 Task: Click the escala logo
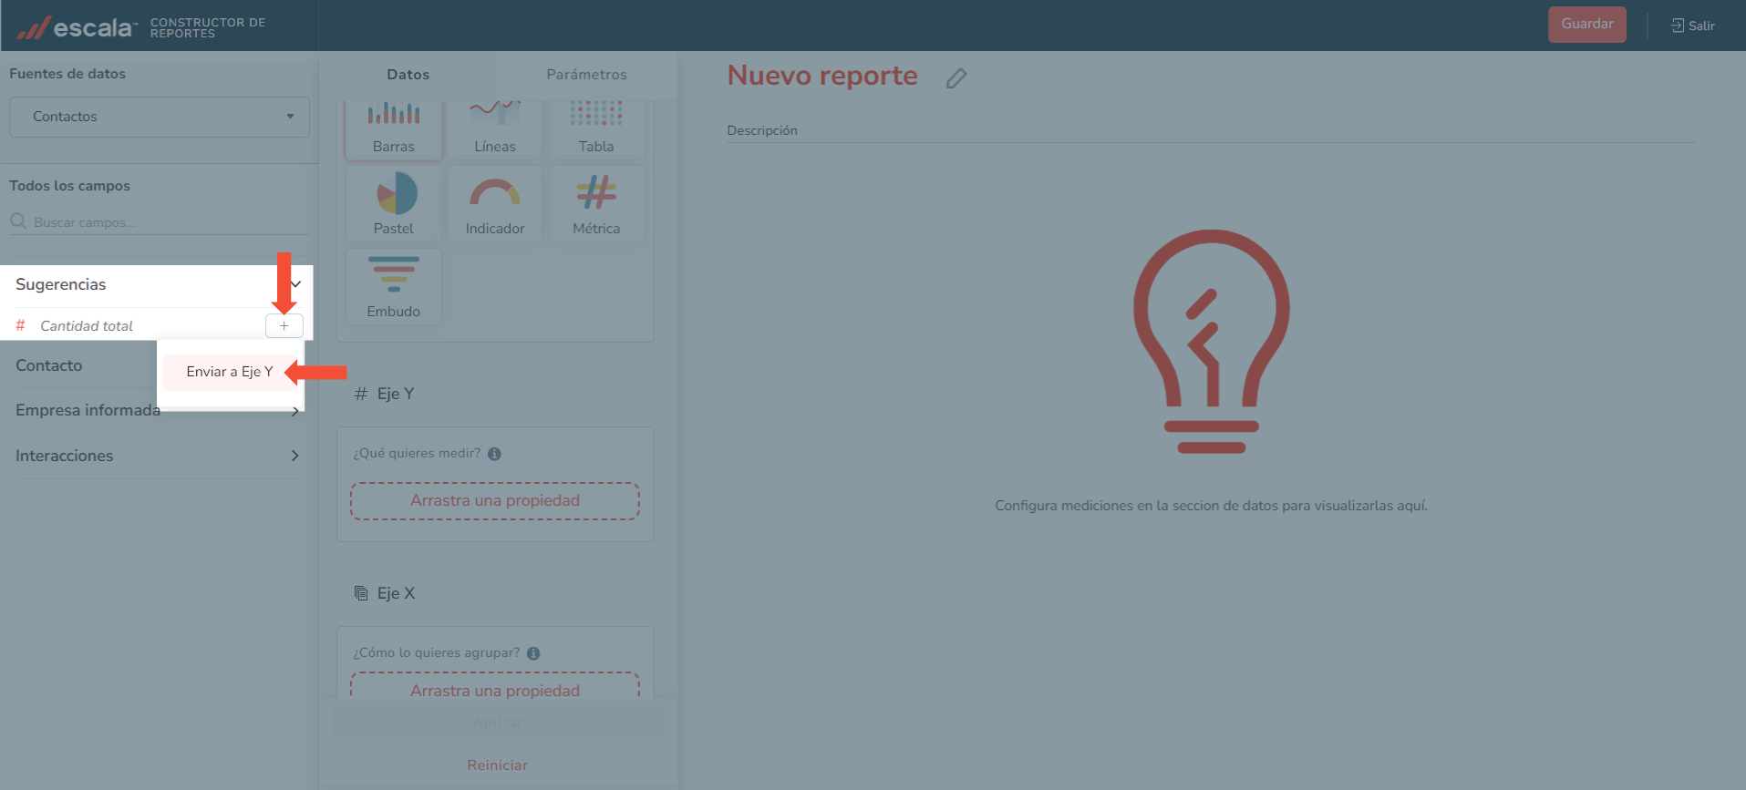point(77,27)
